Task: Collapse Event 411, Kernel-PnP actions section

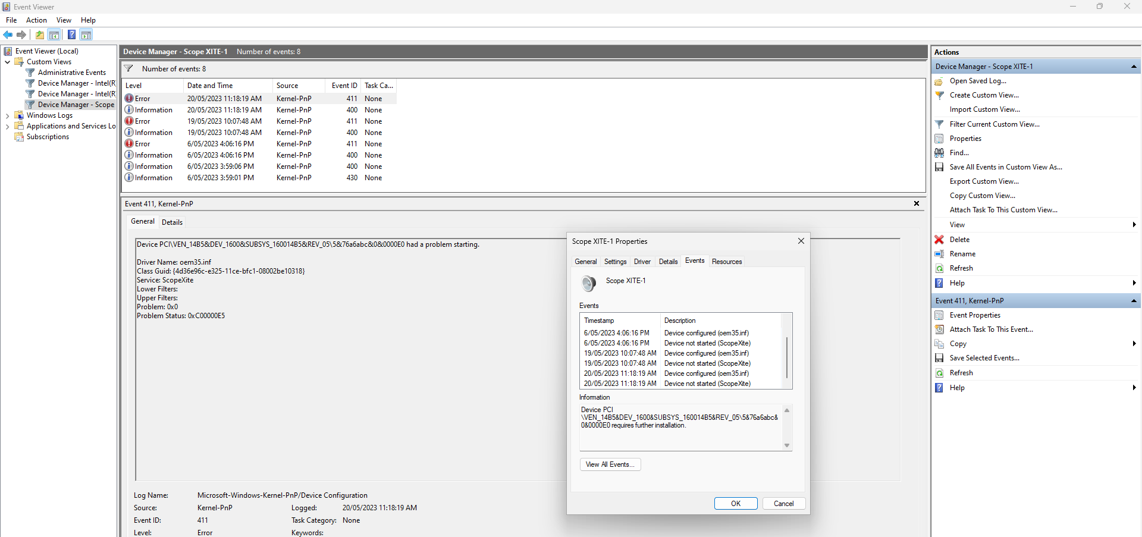Action: pos(1134,301)
